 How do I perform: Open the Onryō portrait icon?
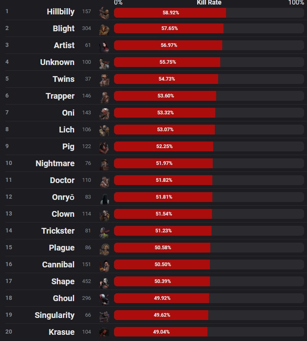click(x=104, y=198)
